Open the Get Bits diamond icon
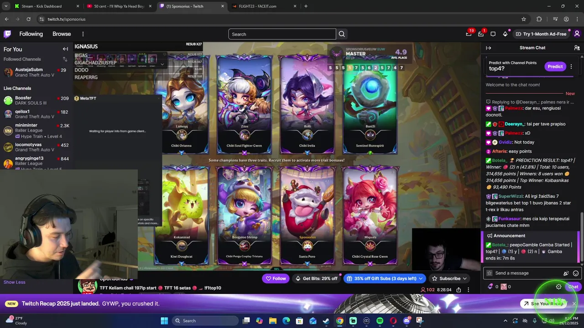The image size is (584, 328). [505, 34]
